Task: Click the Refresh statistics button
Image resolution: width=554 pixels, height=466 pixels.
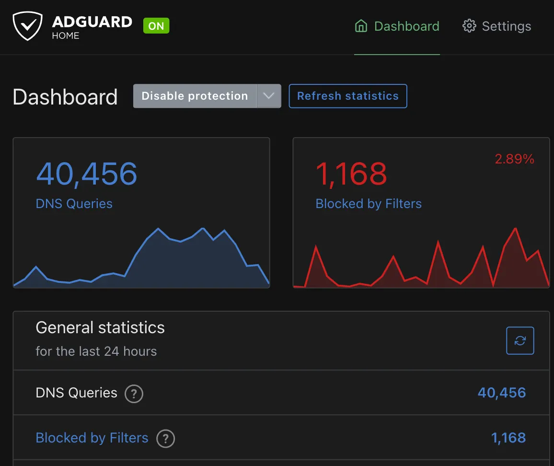Action: [348, 96]
